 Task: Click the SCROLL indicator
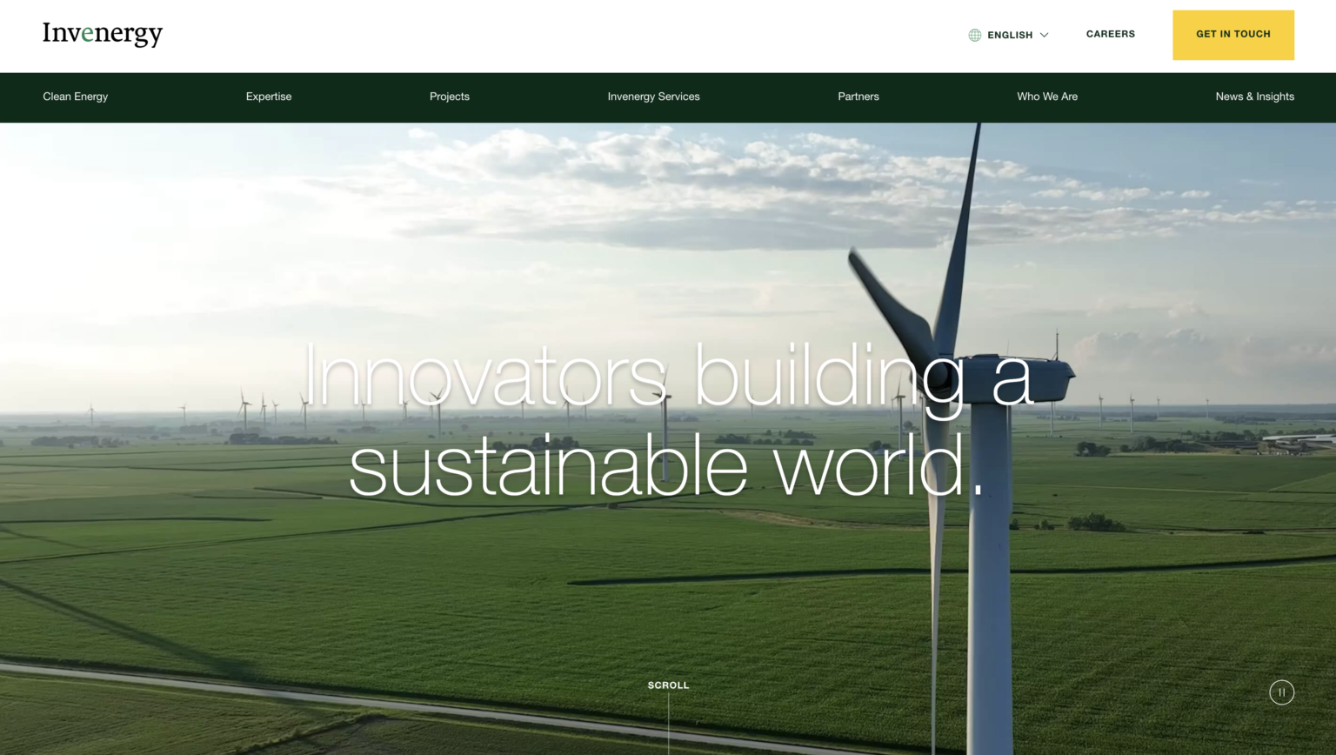point(668,685)
